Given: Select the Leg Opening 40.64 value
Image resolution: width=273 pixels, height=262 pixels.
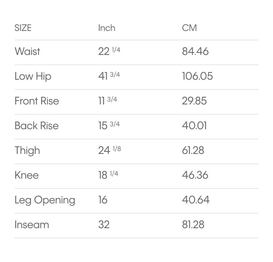Looking at the screenshot, I should click(196, 200).
